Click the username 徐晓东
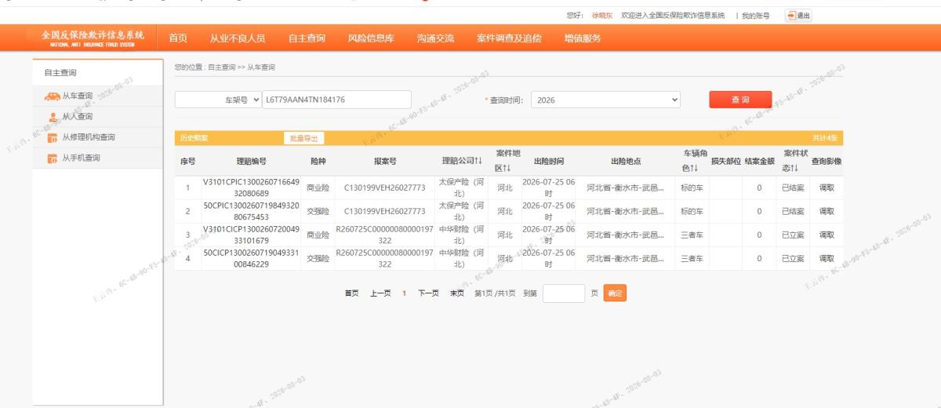This screenshot has height=408, width=941. (602, 15)
